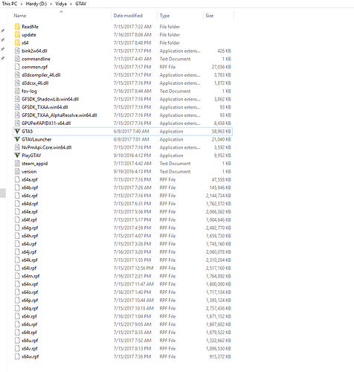Select the PlayGTAV application icon

[17, 155]
